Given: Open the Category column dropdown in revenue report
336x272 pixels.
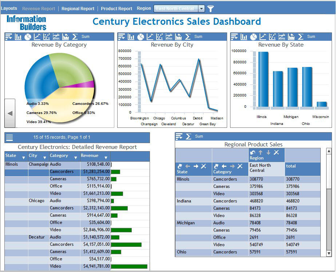Looking at the screenshot, I should click(75, 158).
